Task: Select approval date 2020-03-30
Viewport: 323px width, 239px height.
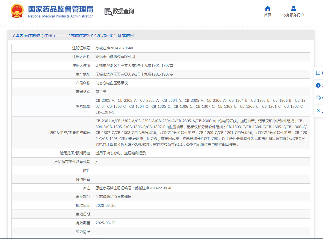Action: (x=105, y=205)
